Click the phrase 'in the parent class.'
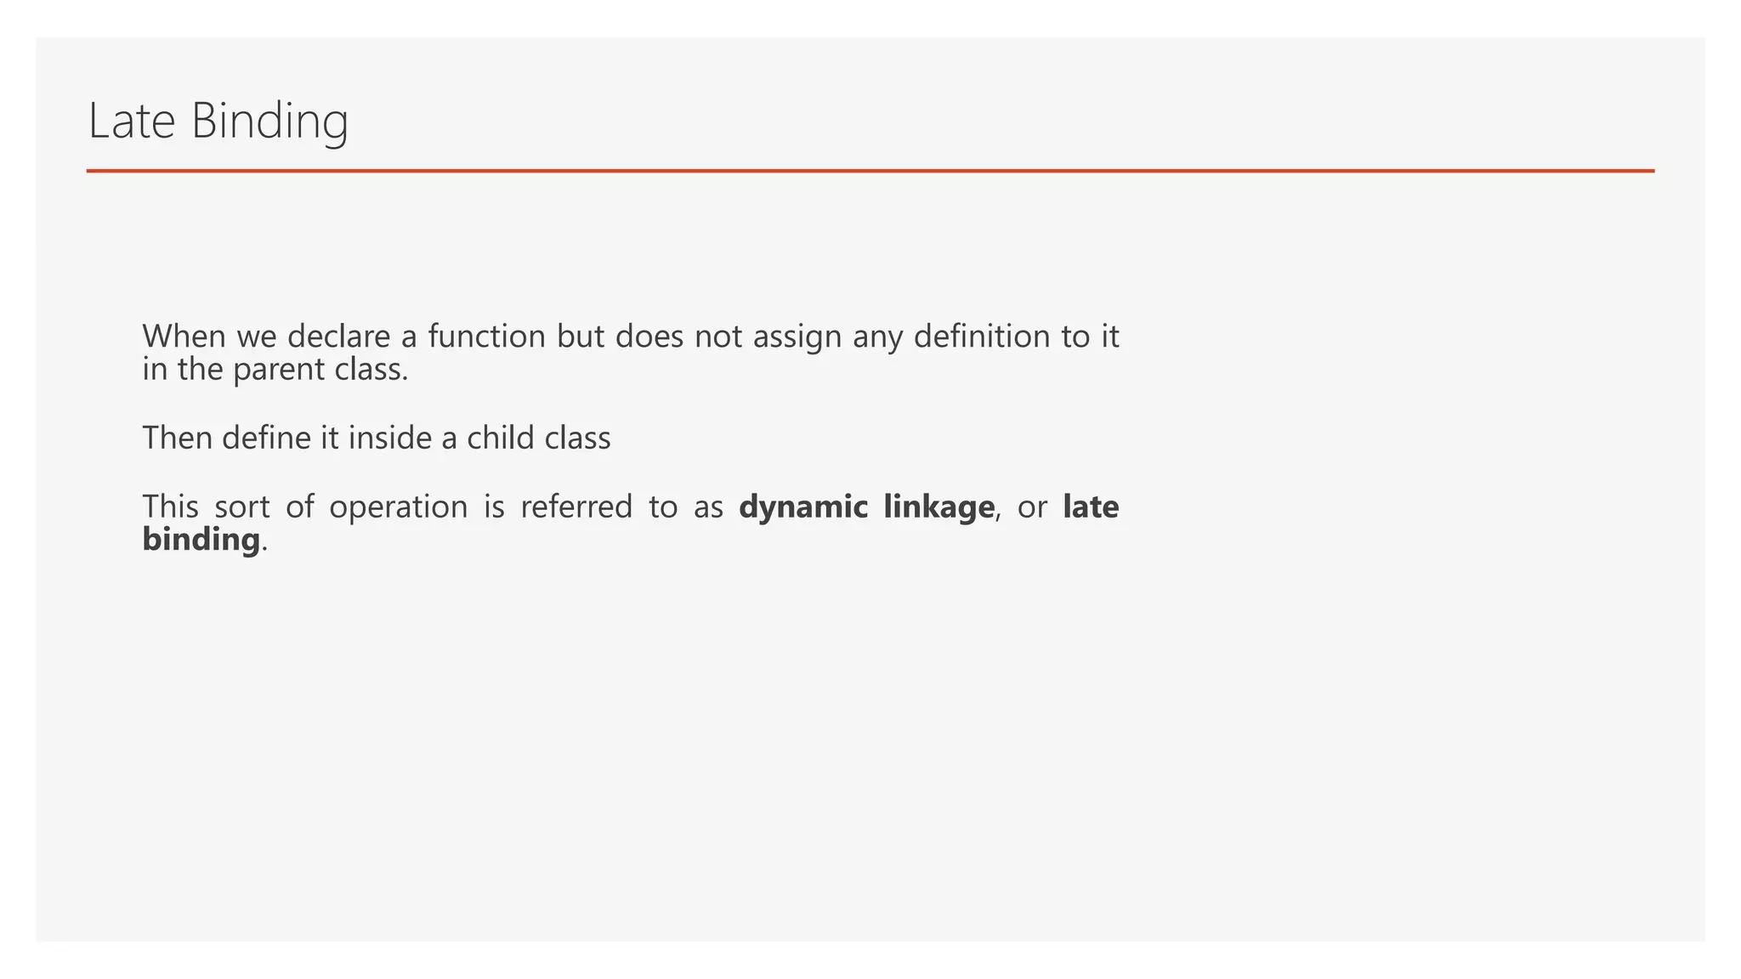 [x=275, y=371]
